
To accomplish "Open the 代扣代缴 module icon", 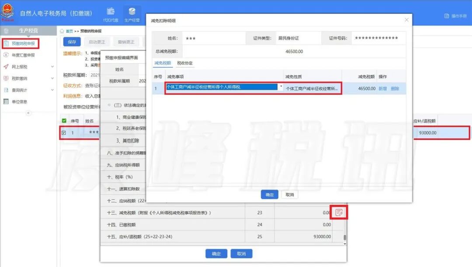I will [111, 11].
